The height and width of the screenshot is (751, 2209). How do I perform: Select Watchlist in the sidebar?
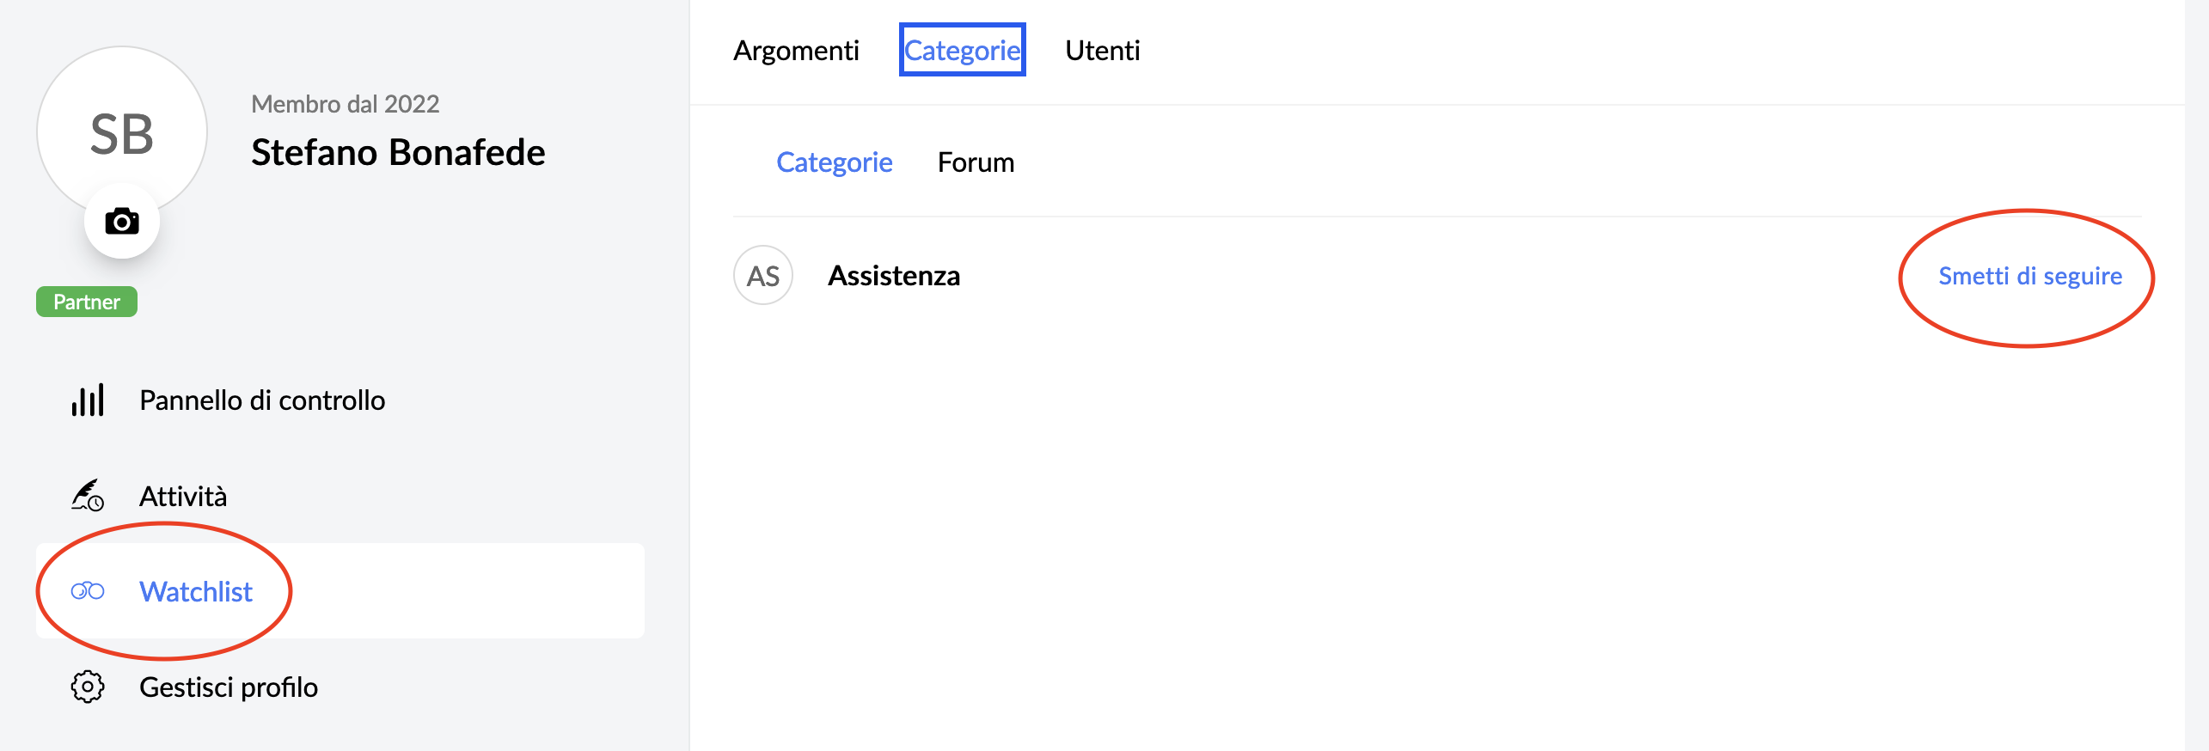point(196,592)
